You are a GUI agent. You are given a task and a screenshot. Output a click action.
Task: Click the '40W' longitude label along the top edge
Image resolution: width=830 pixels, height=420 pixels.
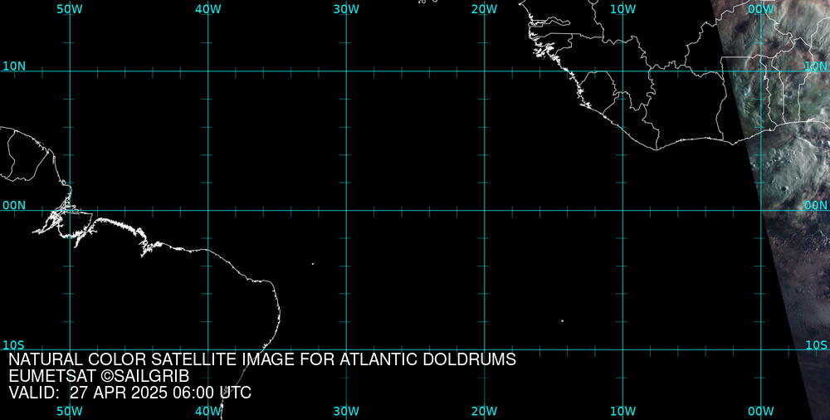click(x=207, y=9)
